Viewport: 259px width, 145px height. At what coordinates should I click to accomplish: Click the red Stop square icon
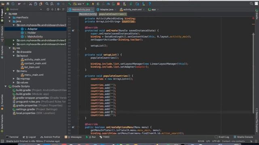click(118, 4)
